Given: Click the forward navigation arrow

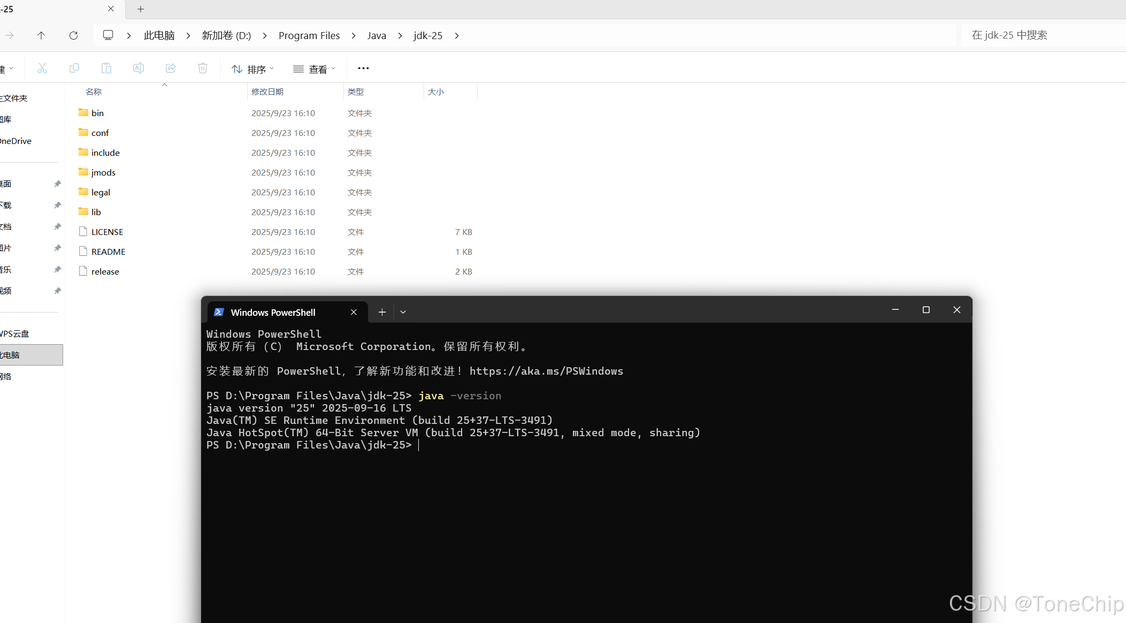Looking at the screenshot, I should click(10, 35).
